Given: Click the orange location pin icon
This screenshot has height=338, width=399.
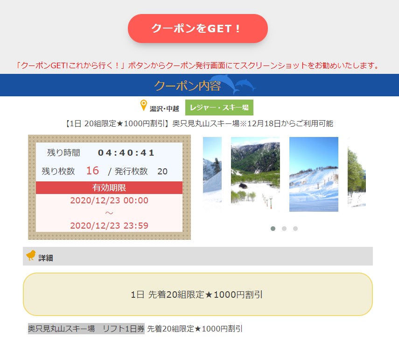Looking at the screenshot, I should tap(144, 106).
